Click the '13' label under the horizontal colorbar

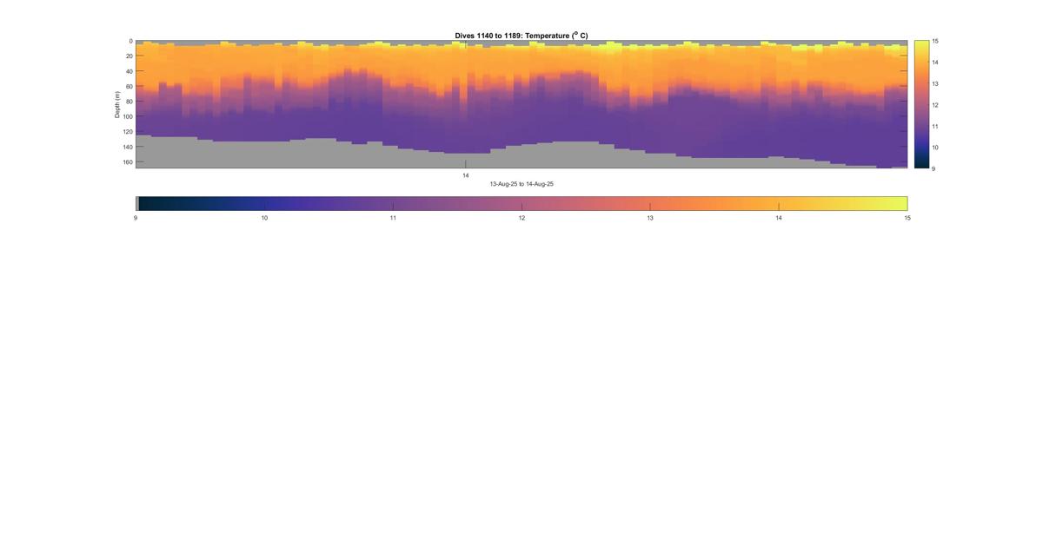(650, 218)
